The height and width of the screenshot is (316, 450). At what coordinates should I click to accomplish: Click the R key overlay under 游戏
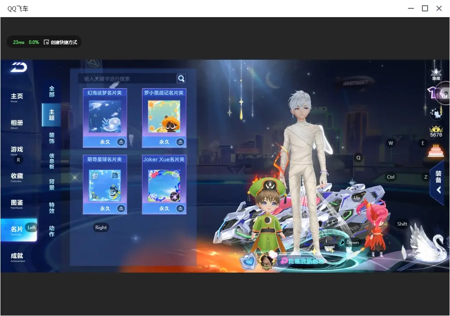pyautogui.click(x=18, y=160)
